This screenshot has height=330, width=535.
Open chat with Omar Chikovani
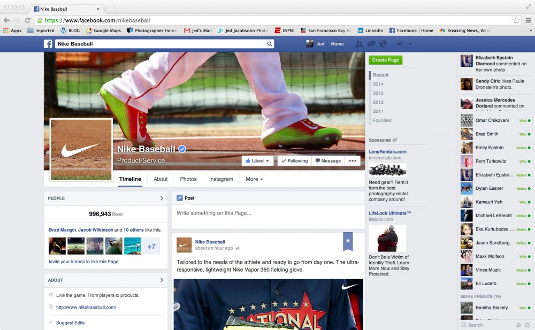495,120
